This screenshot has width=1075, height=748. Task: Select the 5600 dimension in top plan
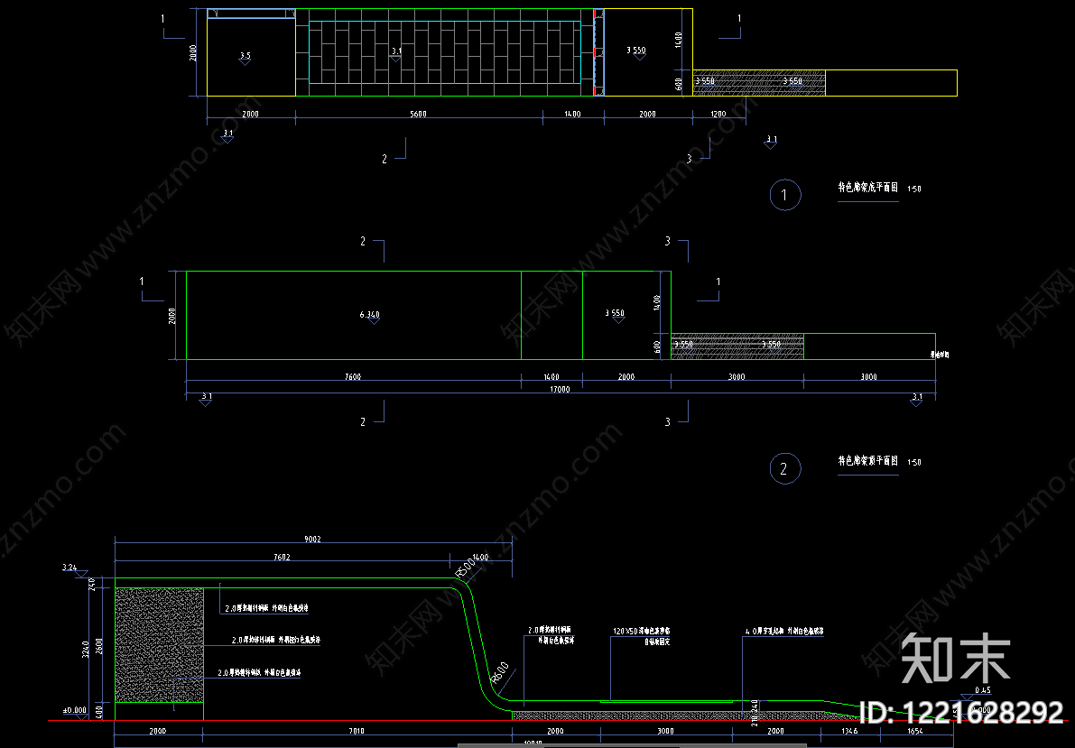(418, 114)
